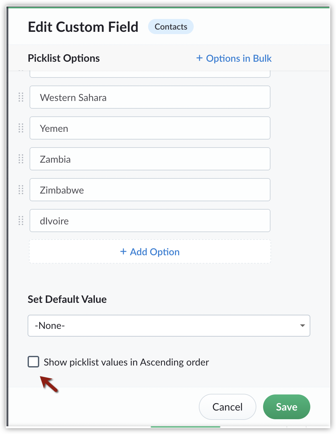The height and width of the screenshot is (434, 336).
Task: Cancel editing the custom field
Action: (x=227, y=407)
